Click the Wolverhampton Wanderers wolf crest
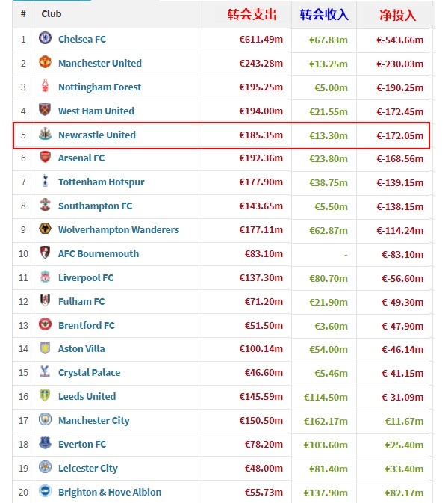 click(x=45, y=229)
